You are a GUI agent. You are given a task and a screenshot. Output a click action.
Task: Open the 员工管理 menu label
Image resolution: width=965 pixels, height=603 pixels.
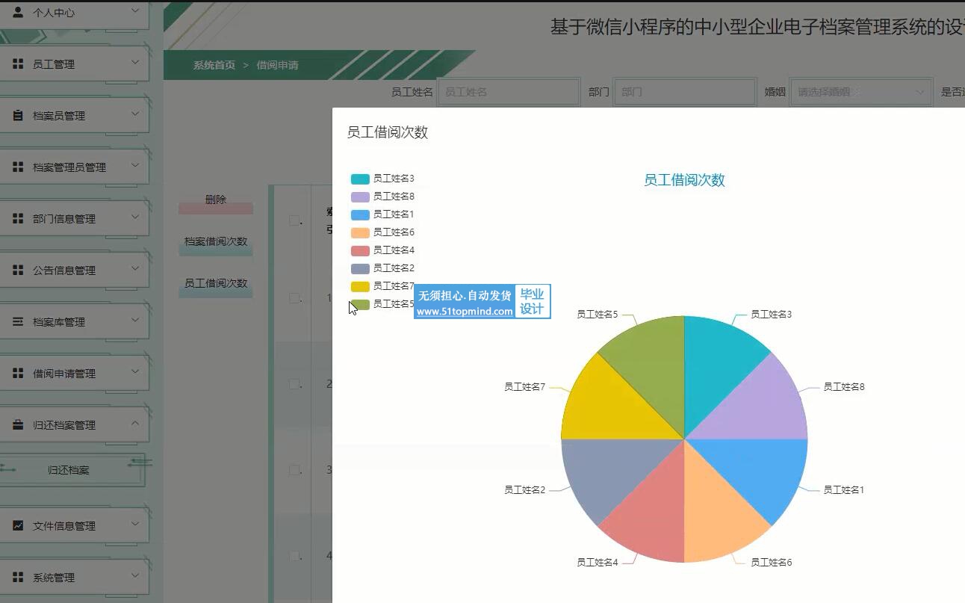tap(54, 64)
